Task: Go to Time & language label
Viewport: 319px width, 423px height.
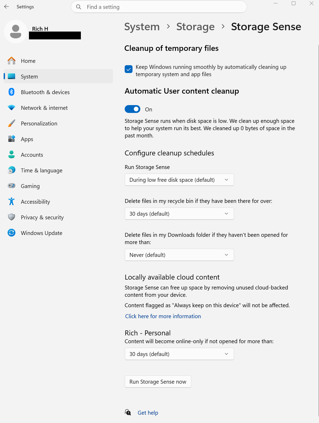Action: 41,171
